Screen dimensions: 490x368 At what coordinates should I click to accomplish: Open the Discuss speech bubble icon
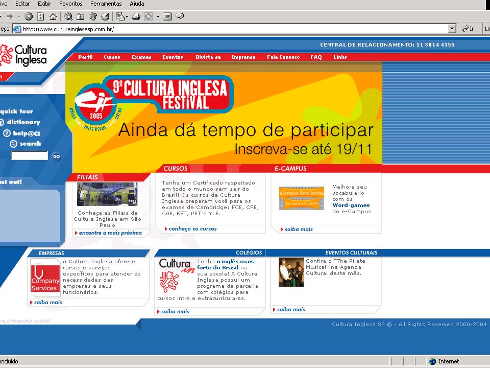[180, 16]
